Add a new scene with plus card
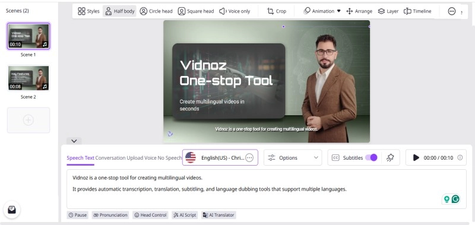475x225 pixels. click(x=28, y=120)
